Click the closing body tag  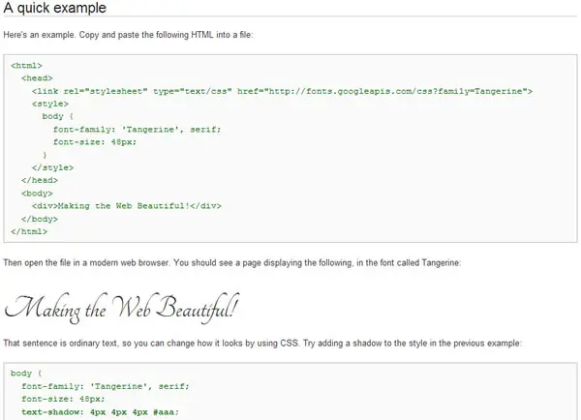40,219
